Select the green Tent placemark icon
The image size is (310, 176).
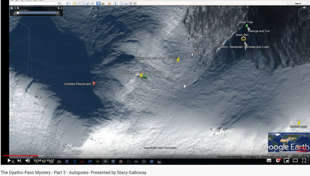tap(144, 76)
